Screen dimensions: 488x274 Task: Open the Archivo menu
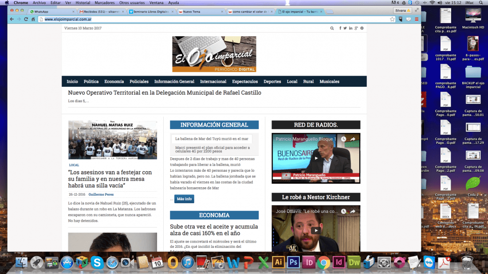click(x=39, y=3)
